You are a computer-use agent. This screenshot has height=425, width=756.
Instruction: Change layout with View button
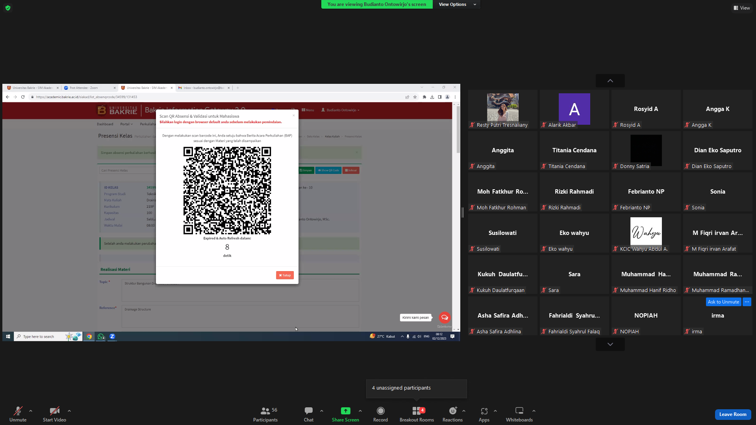[742, 8]
